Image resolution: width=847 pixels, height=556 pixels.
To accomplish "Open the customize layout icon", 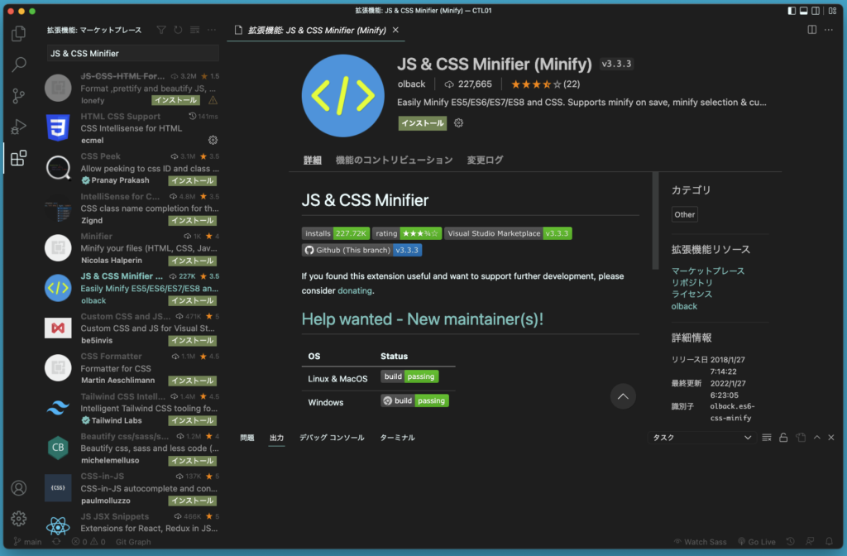I will [832, 11].
